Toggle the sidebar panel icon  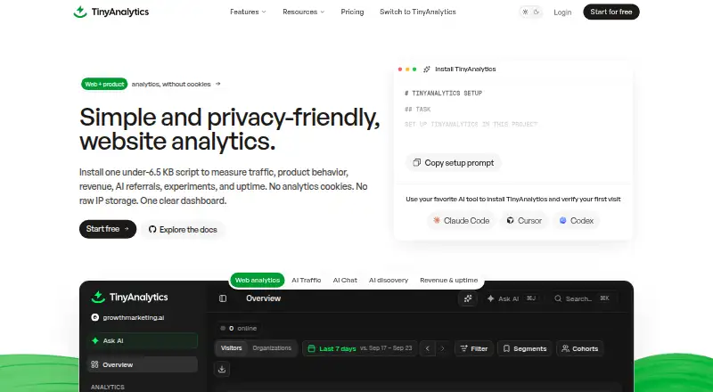(223, 298)
